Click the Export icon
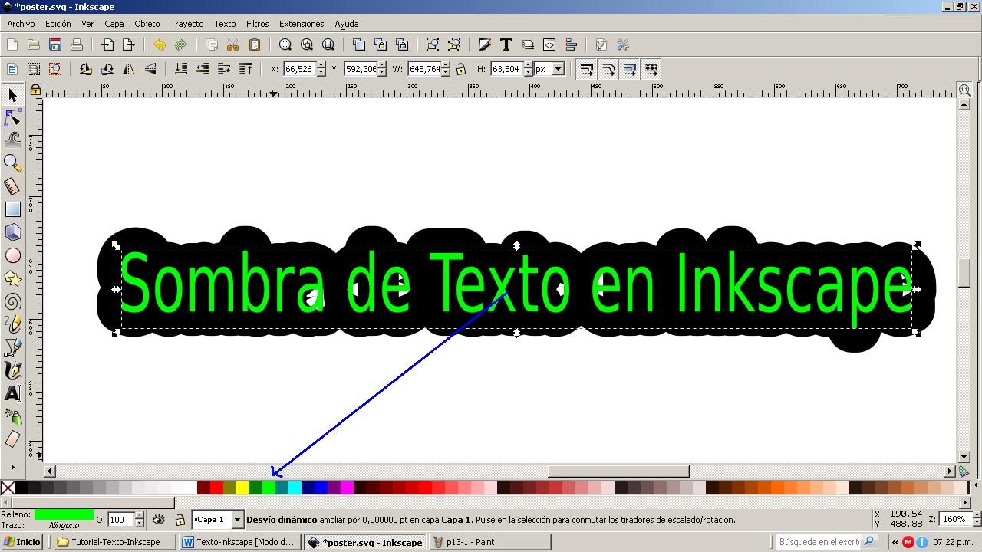The image size is (982, 552). 129,44
